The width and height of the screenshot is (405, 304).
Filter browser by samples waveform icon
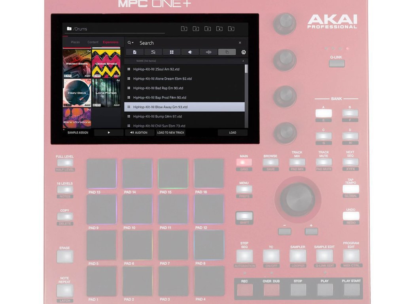click(208, 52)
